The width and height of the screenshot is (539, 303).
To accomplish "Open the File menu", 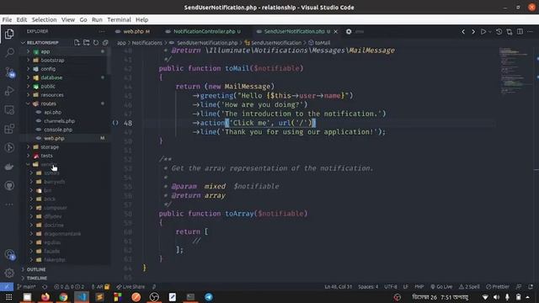I will [7, 19].
